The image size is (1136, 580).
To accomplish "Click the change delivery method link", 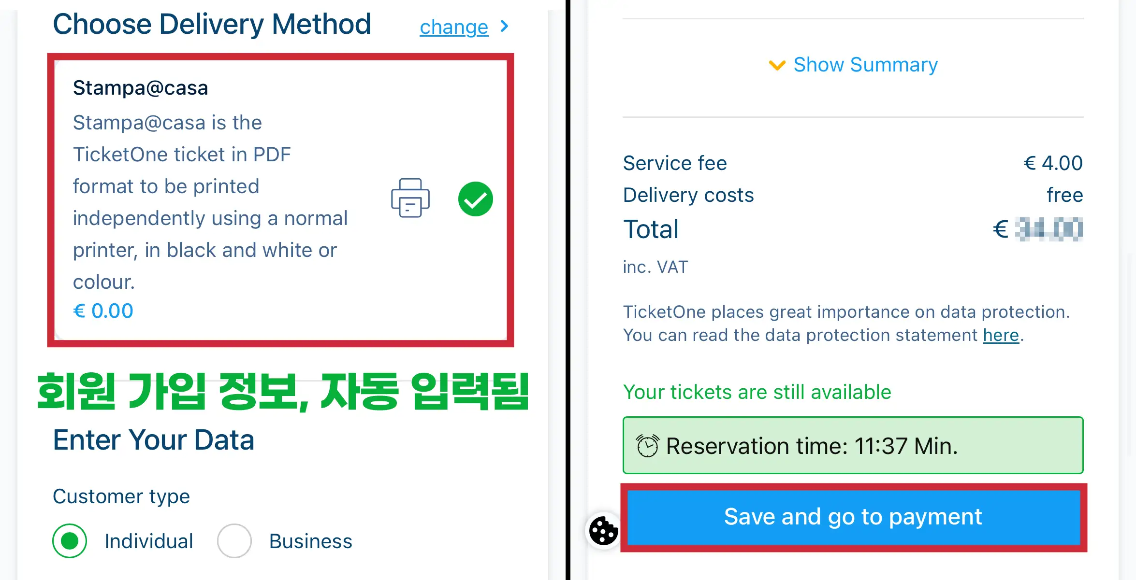I will tap(453, 27).
